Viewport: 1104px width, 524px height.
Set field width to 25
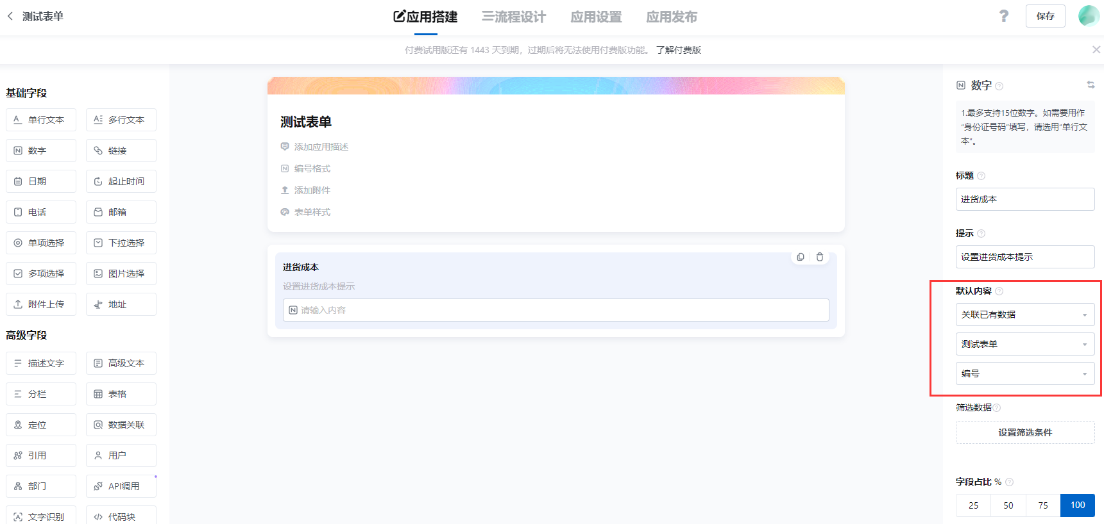click(x=973, y=505)
